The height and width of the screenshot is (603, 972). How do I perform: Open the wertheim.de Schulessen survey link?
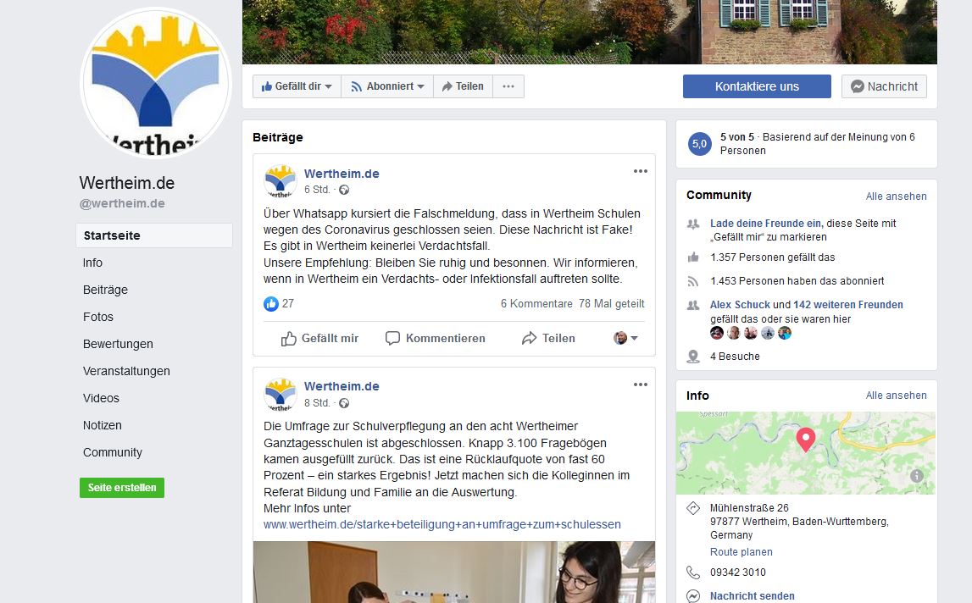pos(442,524)
